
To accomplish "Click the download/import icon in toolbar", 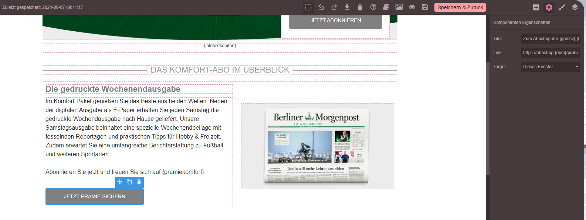I will [x=347, y=7].
